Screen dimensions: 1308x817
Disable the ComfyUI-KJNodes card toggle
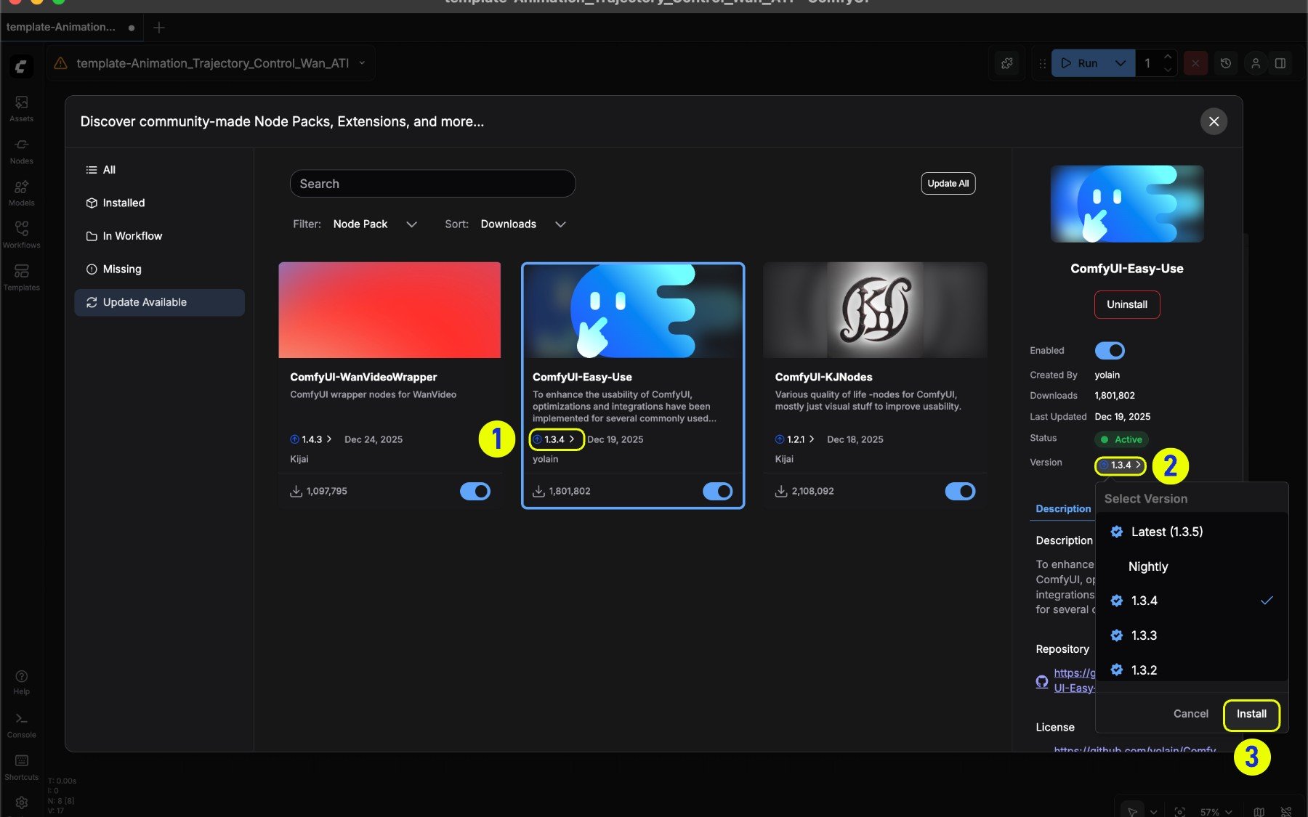pyautogui.click(x=960, y=492)
